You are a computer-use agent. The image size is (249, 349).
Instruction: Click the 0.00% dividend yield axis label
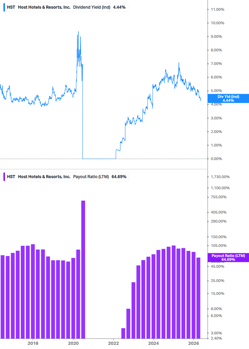[x=216, y=159]
